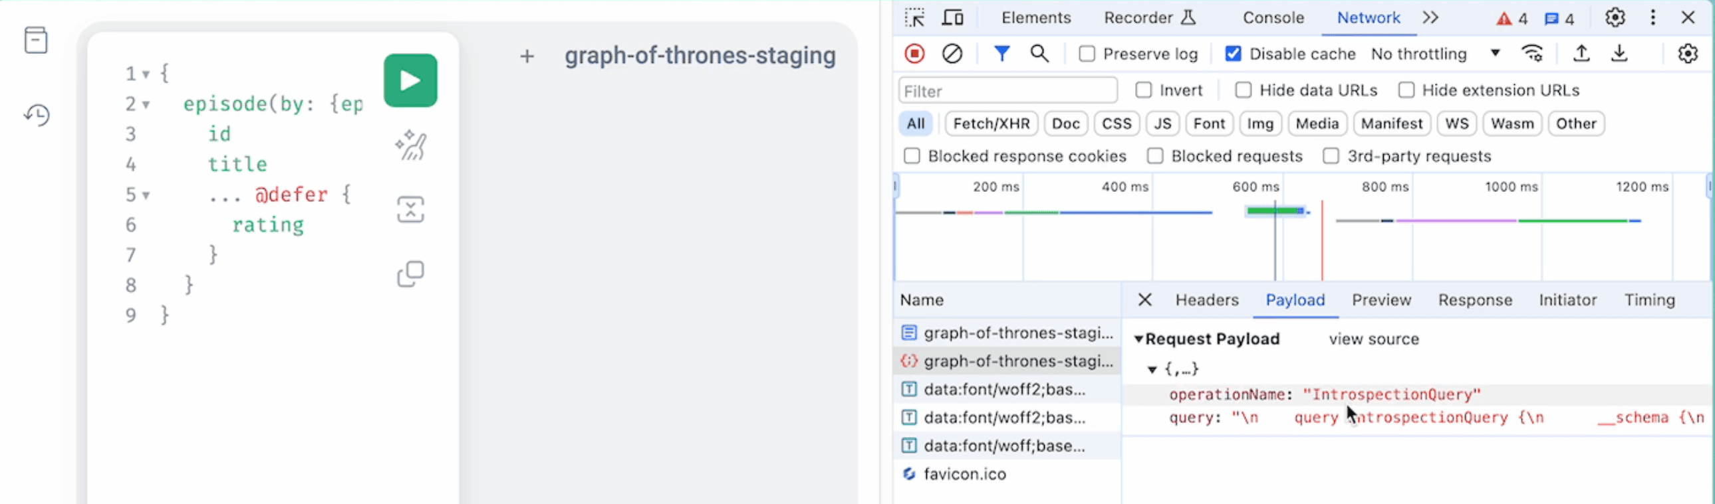
Task: Click the merge fragments icon
Action: coord(410,209)
